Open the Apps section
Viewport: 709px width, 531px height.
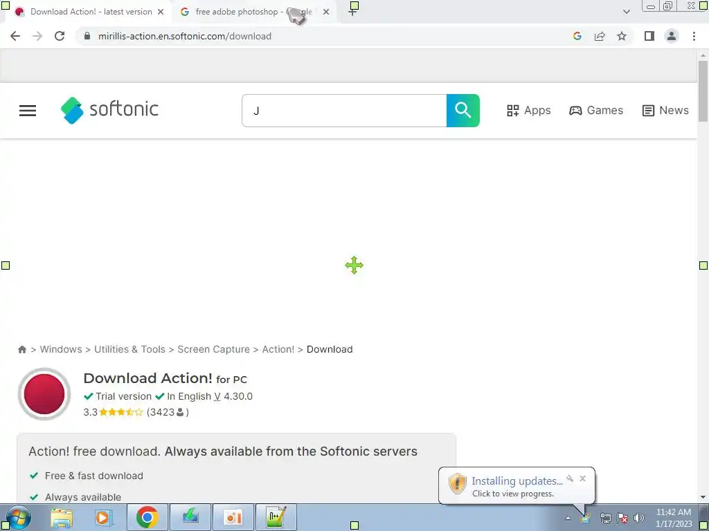pos(528,111)
